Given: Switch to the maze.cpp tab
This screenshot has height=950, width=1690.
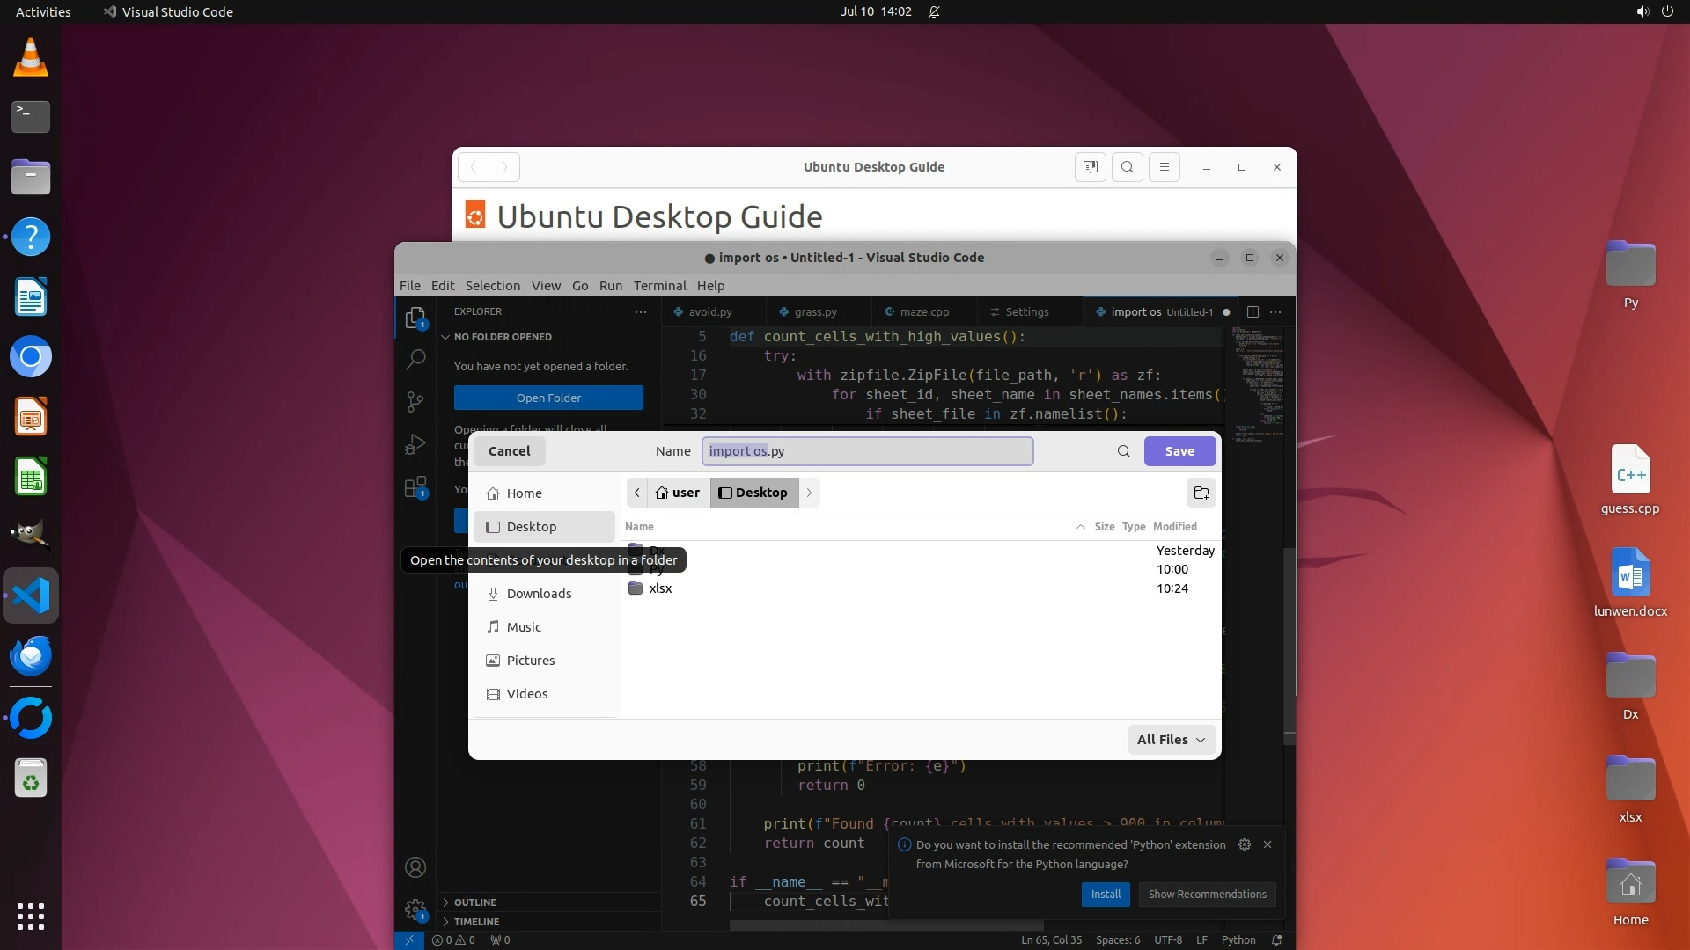Looking at the screenshot, I should pyautogui.click(x=923, y=311).
